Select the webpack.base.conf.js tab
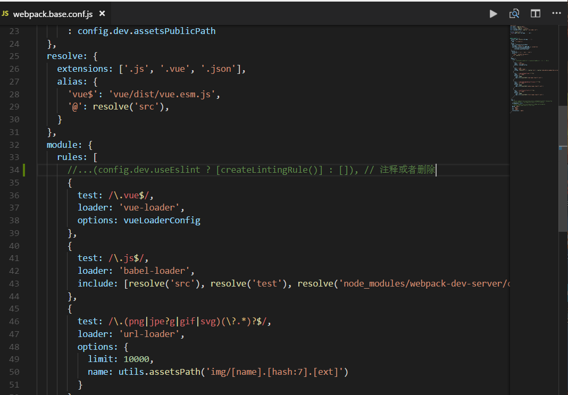The image size is (568, 395). point(53,13)
